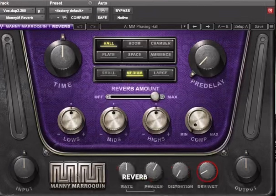Select next preset with plus button
The image size is (276, 196).
tap(58, 18)
